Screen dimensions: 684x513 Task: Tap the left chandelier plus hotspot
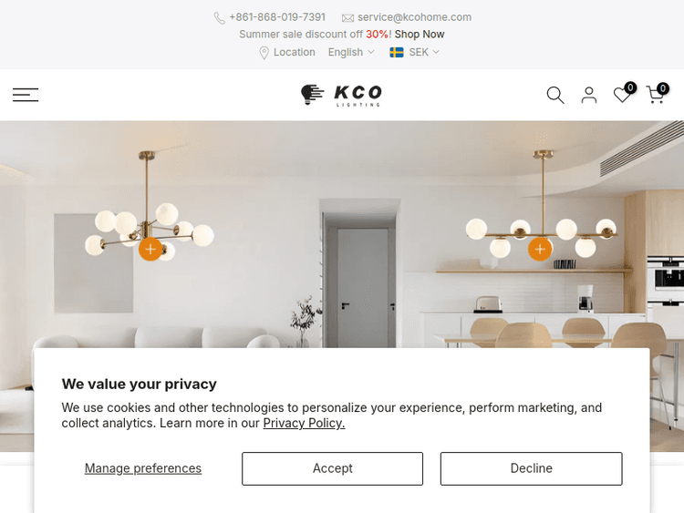[x=150, y=250]
